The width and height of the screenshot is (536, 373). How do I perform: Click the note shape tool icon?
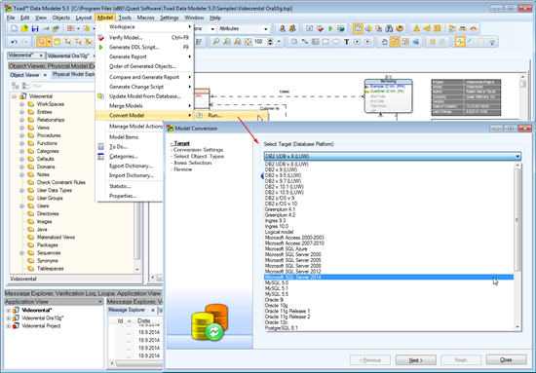[x=294, y=42]
